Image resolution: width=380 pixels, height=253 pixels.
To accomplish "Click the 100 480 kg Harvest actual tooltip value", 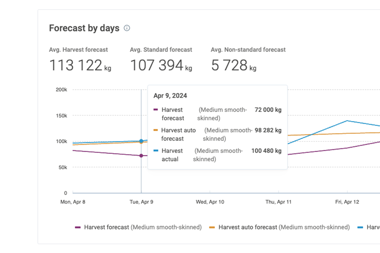I will coord(266,151).
